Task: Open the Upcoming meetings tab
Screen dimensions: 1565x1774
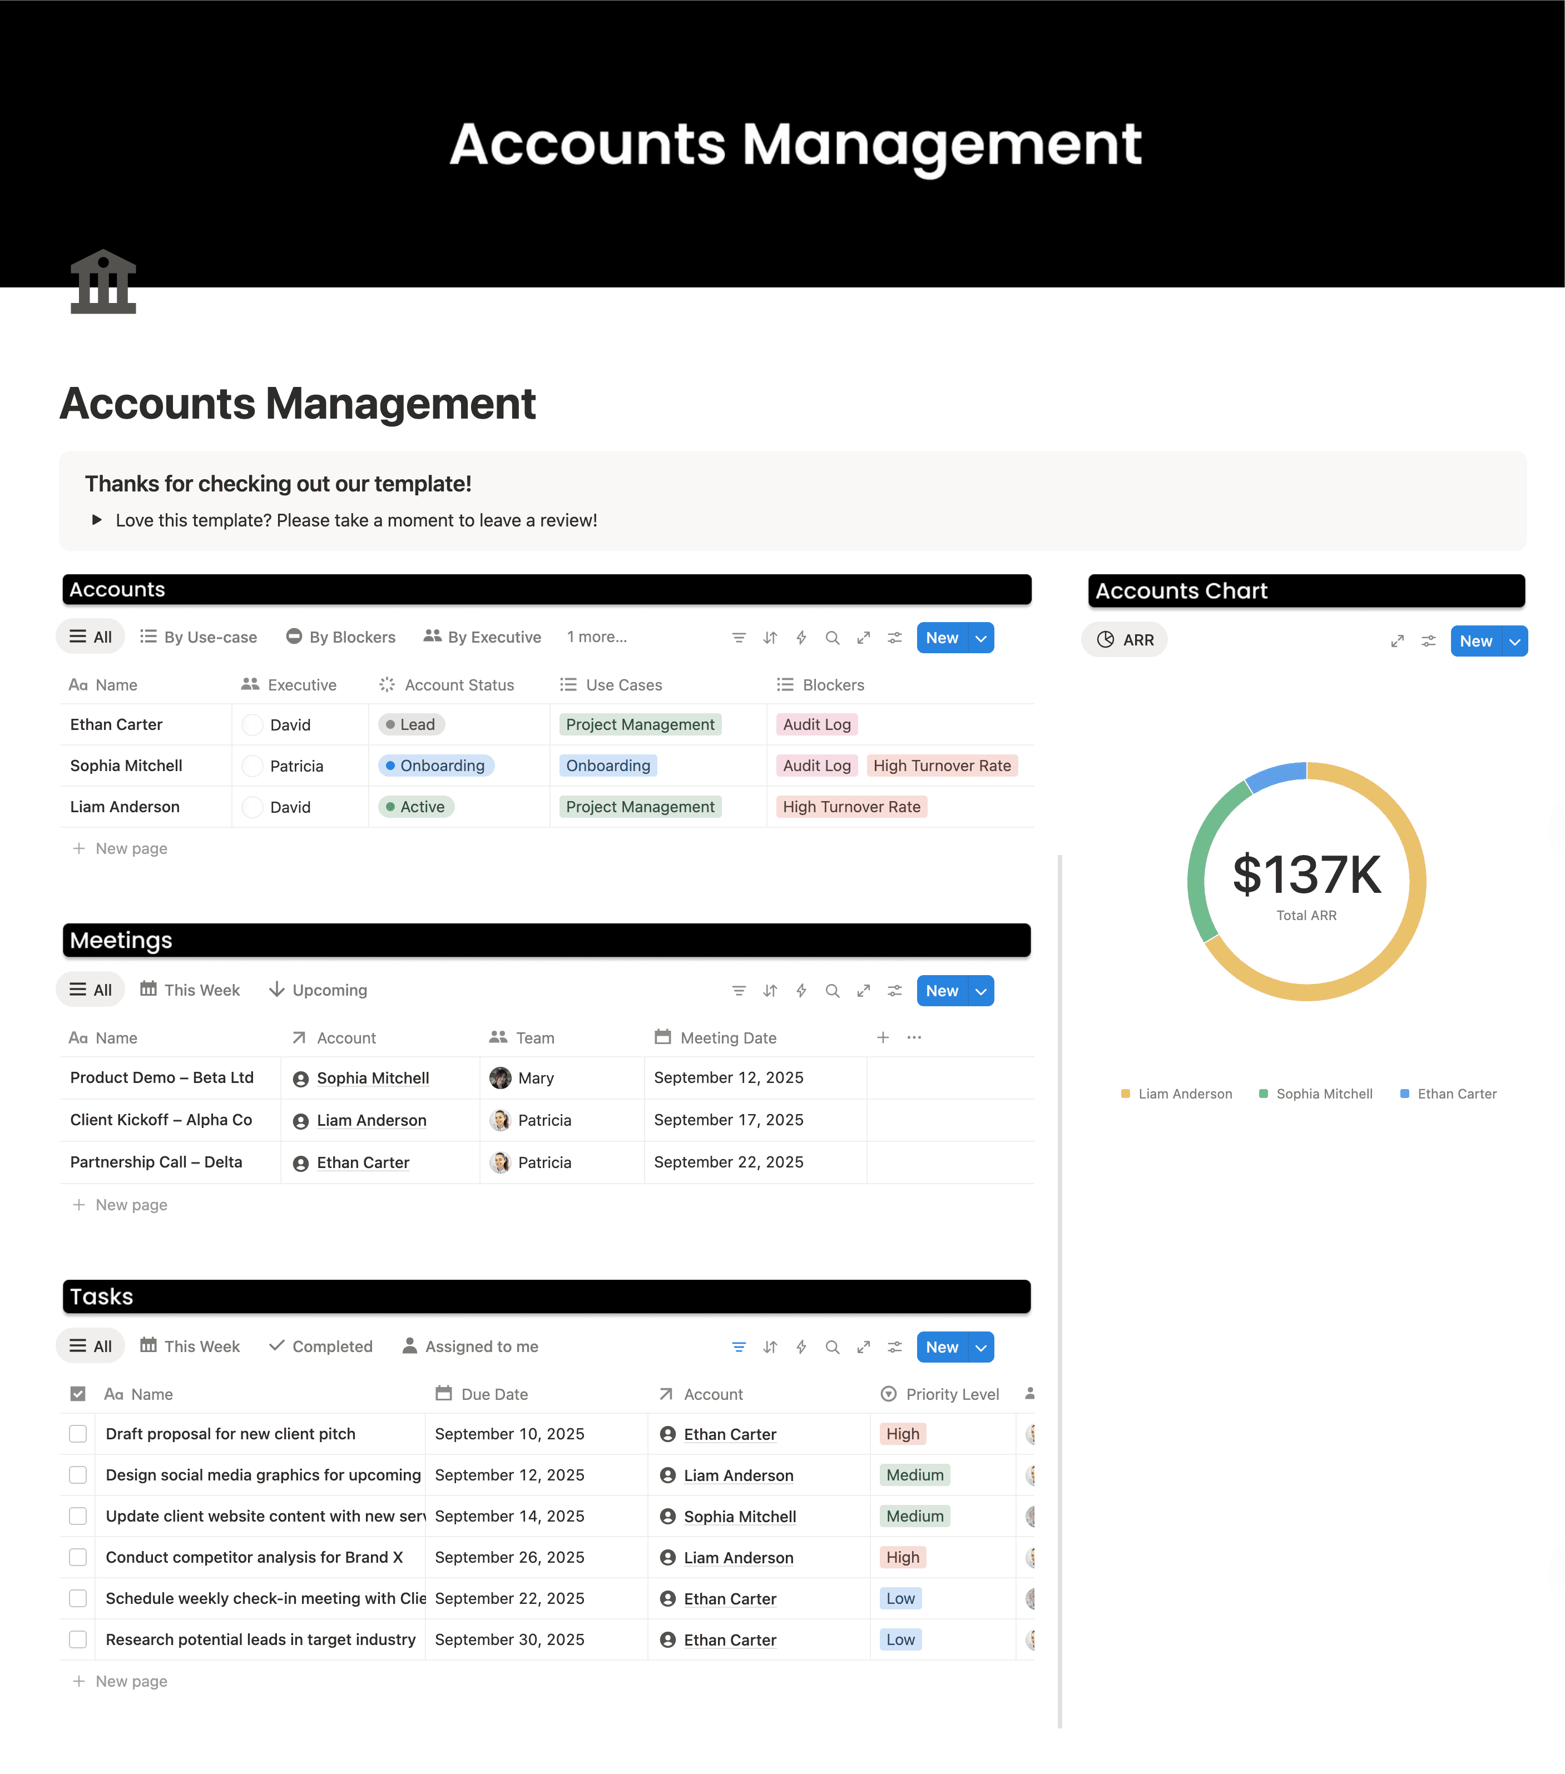Action: pyautogui.click(x=318, y=990)
